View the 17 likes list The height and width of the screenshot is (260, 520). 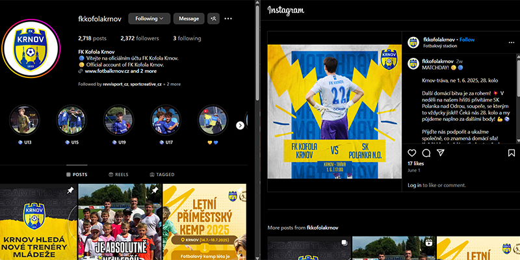415,164
